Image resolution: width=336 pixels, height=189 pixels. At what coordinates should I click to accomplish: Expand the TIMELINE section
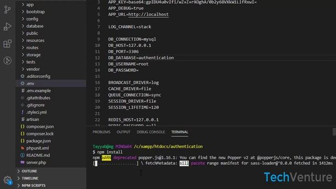pos(19,178)
